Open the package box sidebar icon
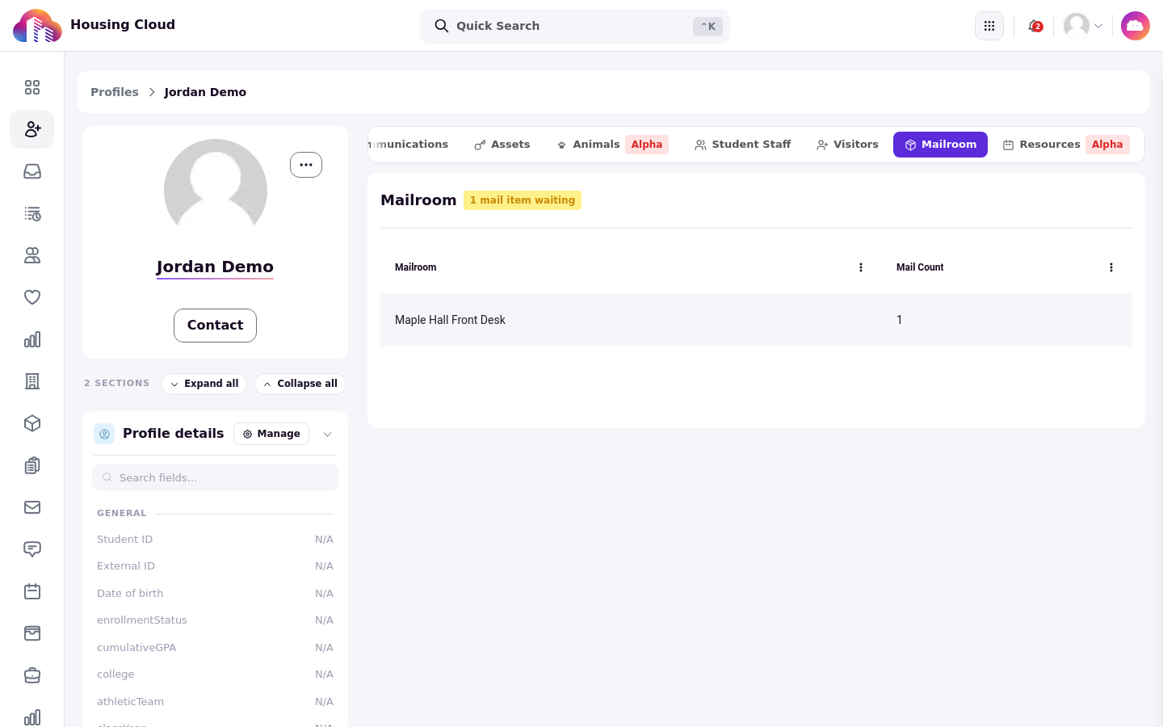Screen dimensions: 1163x727 click(x=32, y=423)
